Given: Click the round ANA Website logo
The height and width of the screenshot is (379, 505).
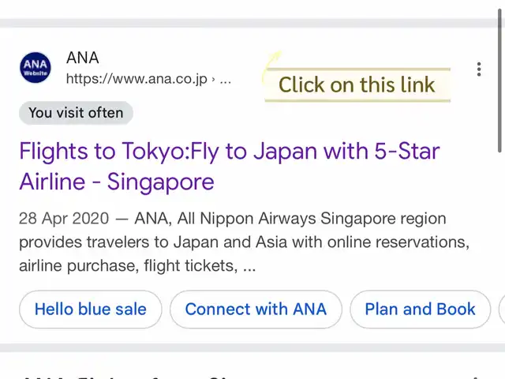Looking at the screenshot, I should pyautogui.click(x=36, y=68).
